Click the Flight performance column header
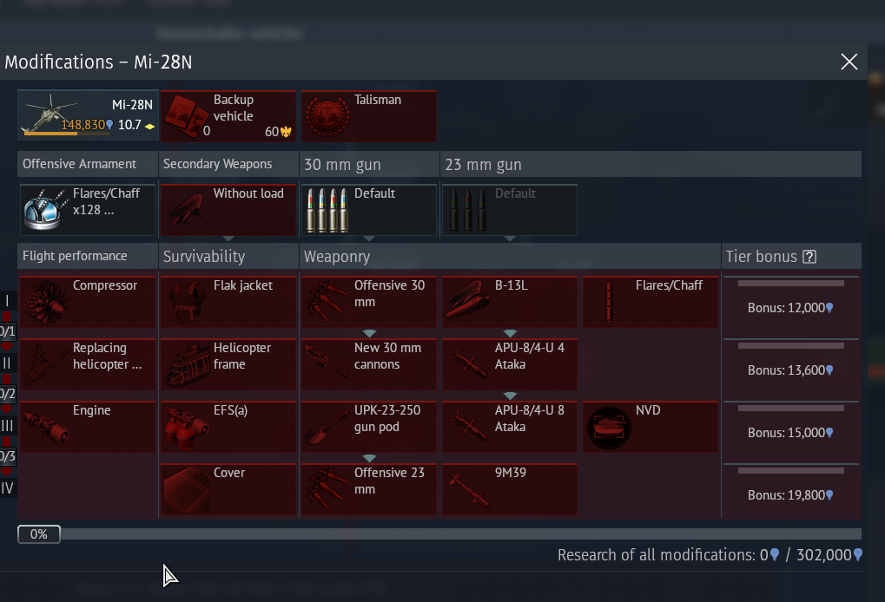This screenshot has height=602, width=885. (x=88, y=256)
